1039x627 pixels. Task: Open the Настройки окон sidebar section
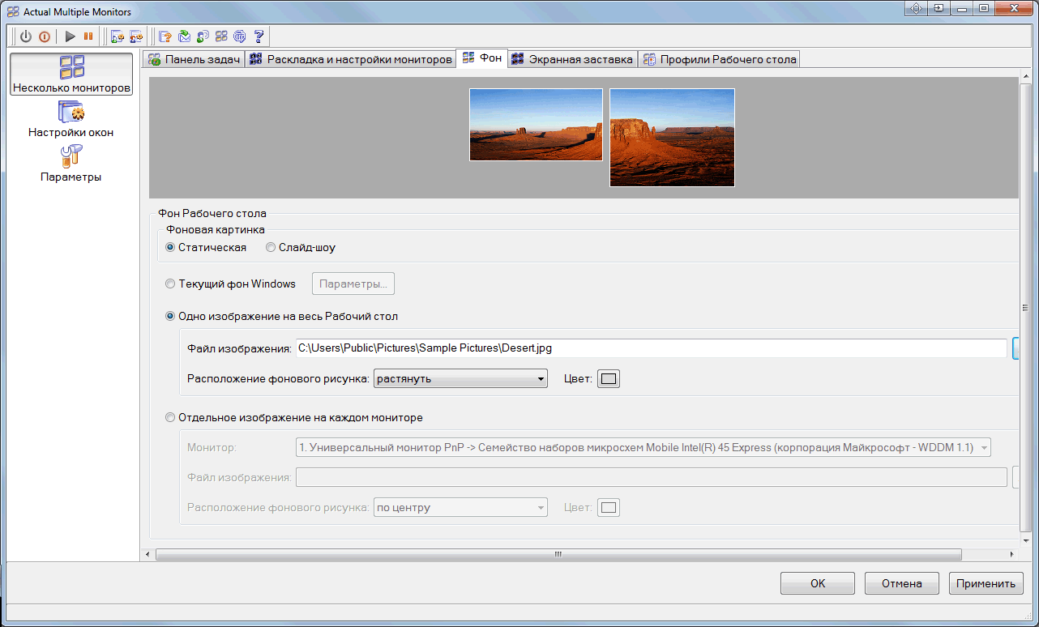[x=71, y=119]
